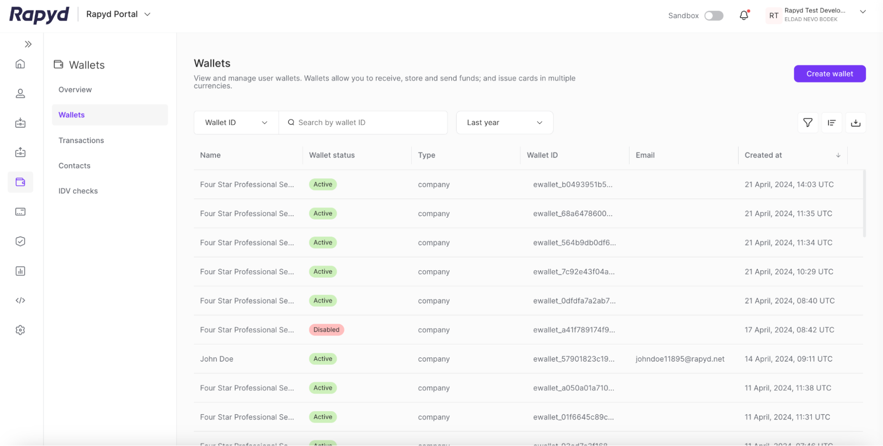Open the Wallet ID search type dropdown
This screenshot has height=446, width=883.
tap(236, 123)
